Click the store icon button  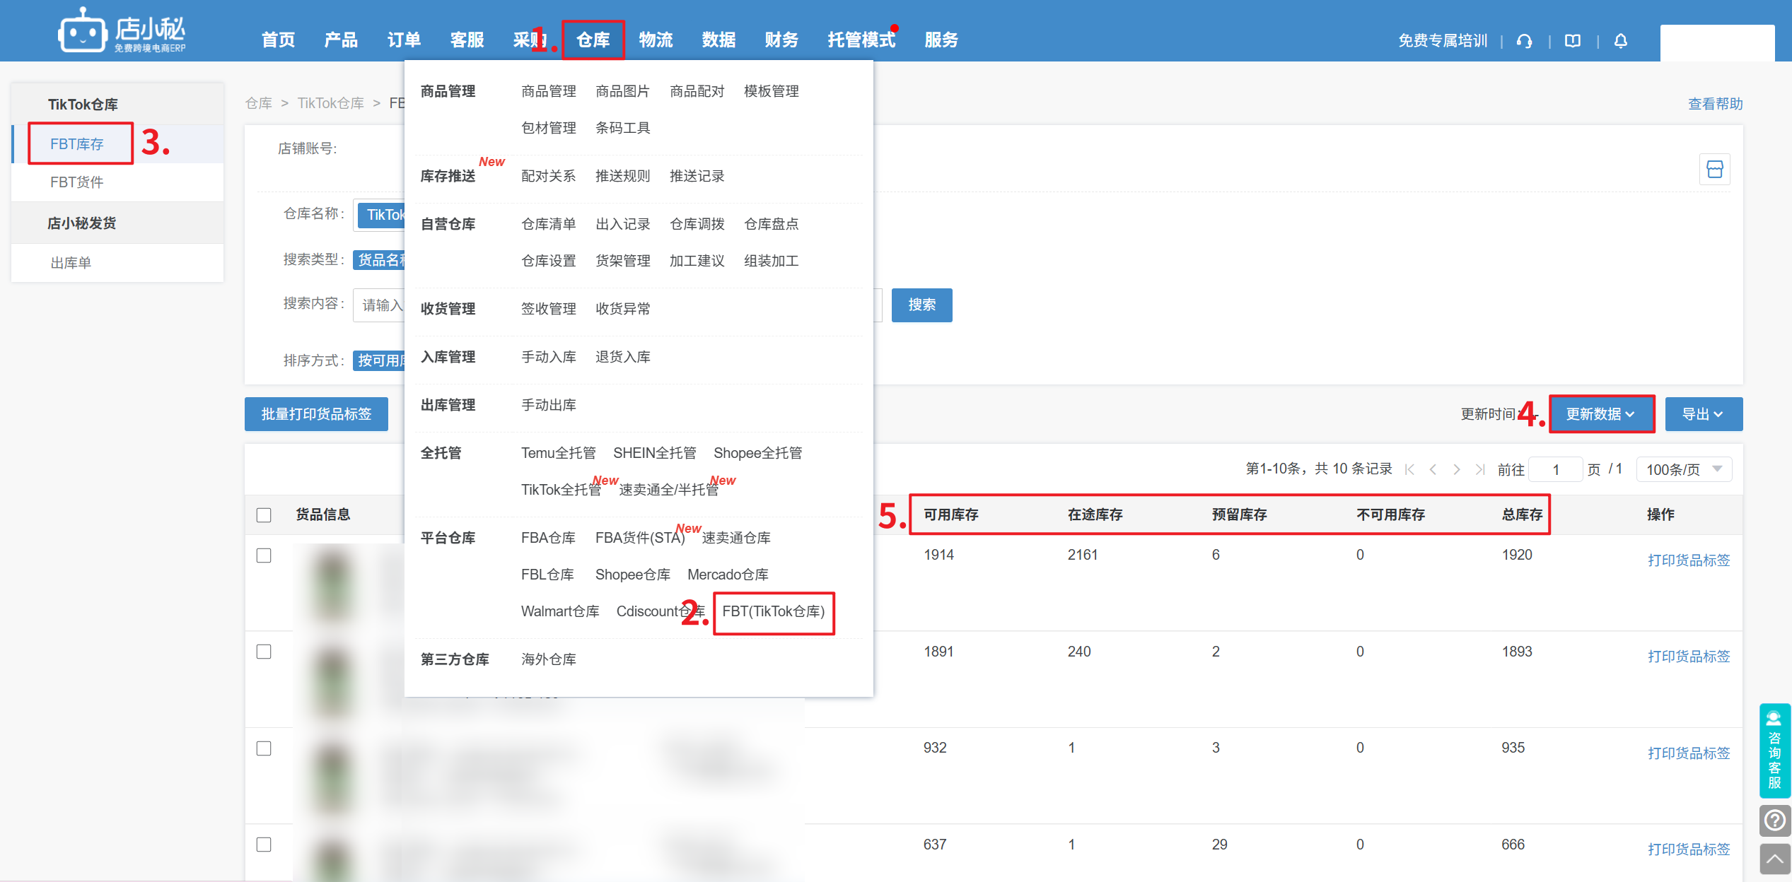pos(1714,170)
